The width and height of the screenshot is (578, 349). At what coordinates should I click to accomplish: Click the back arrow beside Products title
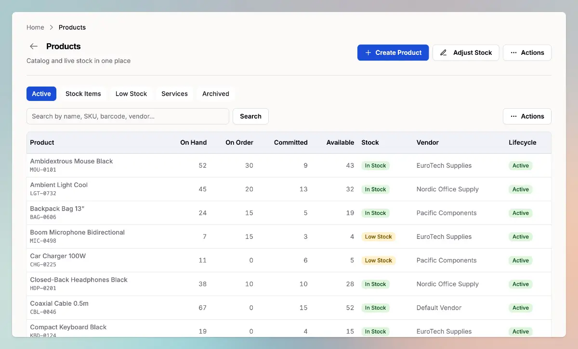pyautogui.click(x=34, y=46)
